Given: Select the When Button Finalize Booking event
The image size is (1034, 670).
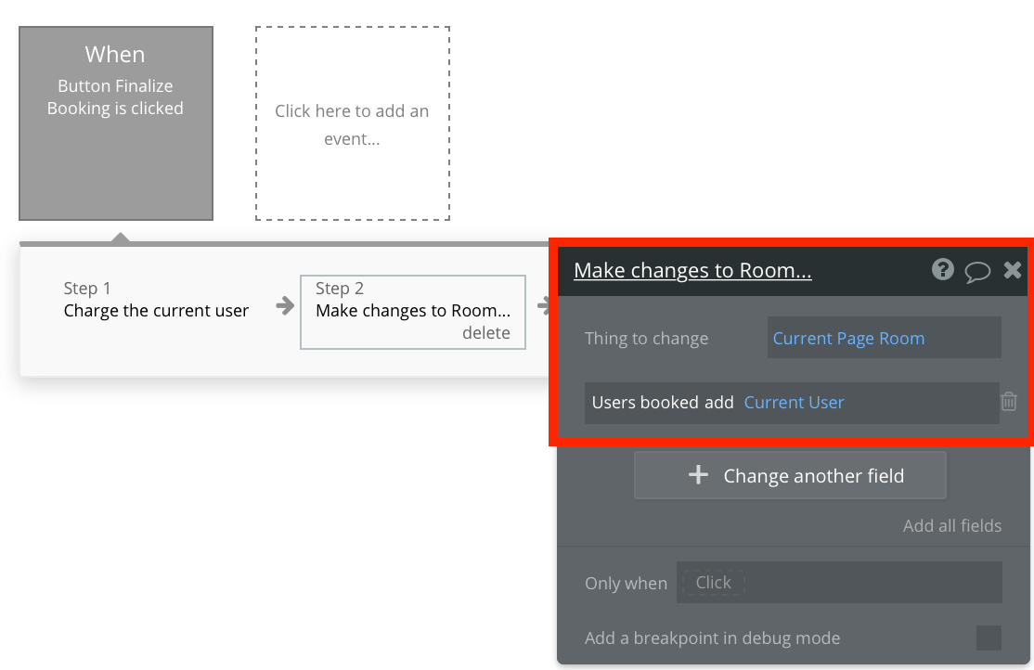Looking at the screenshot, I should (115, 122).
